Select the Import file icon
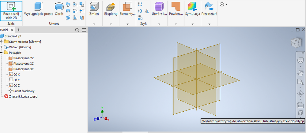The height and width of the screenshot is (133, 306). click(x=82, y=11)
